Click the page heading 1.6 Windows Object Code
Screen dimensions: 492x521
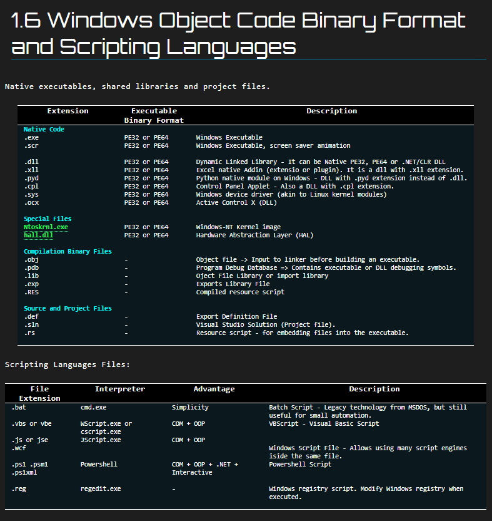pyautogui.click(x=238, y=33)
